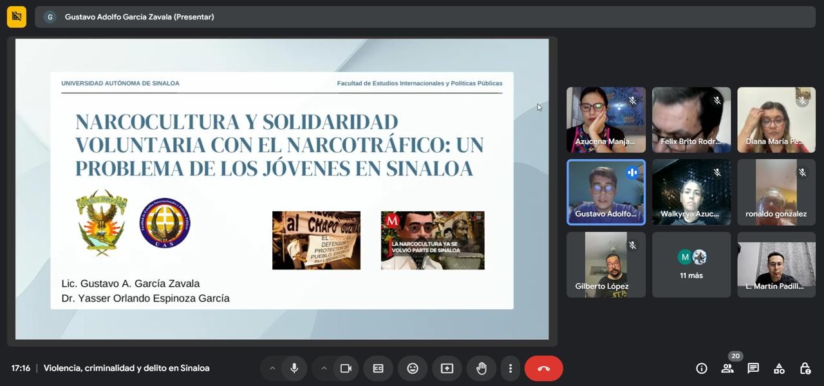Open host controls lock icon
The image size is (824, 386).
(x=805, y=369)
